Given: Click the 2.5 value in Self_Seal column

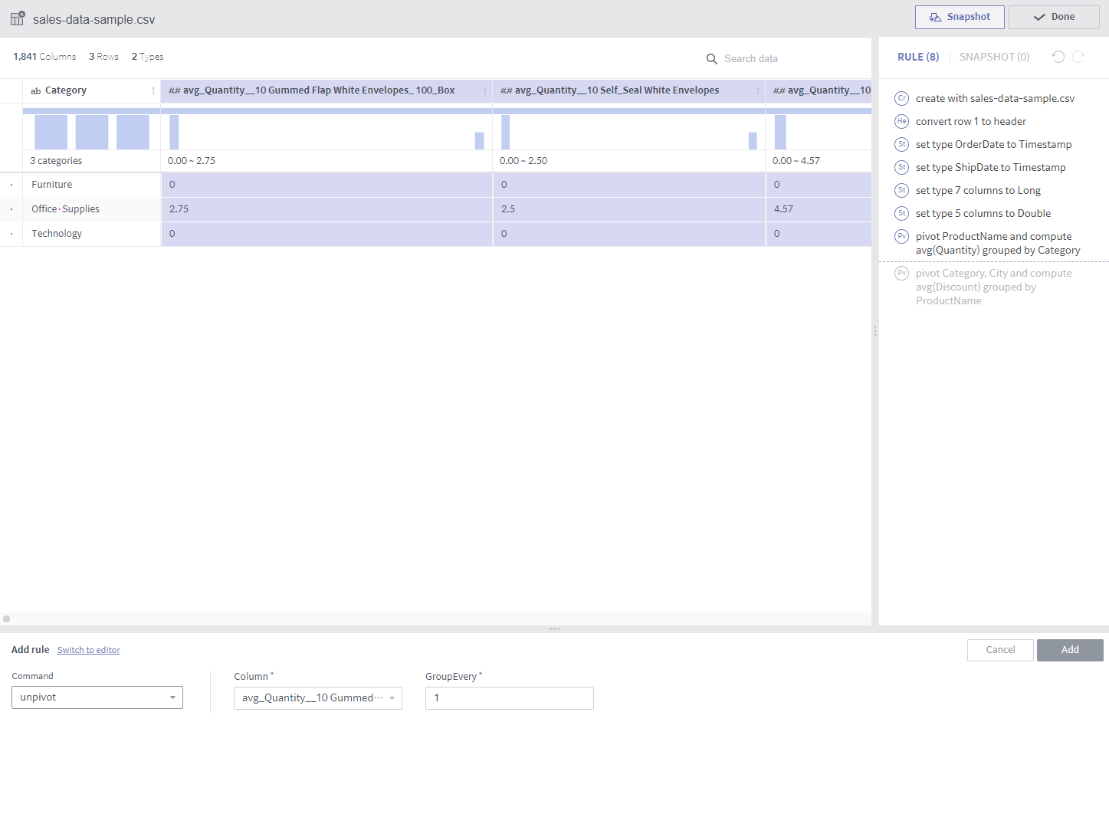Looking at the screenshot, I should tap(628, 209).
